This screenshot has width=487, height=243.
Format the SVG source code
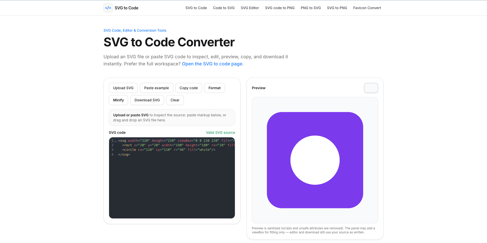[x=214, y=88]
